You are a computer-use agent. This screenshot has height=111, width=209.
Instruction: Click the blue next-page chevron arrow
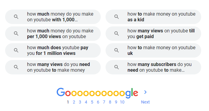click(x=146, y=92)
